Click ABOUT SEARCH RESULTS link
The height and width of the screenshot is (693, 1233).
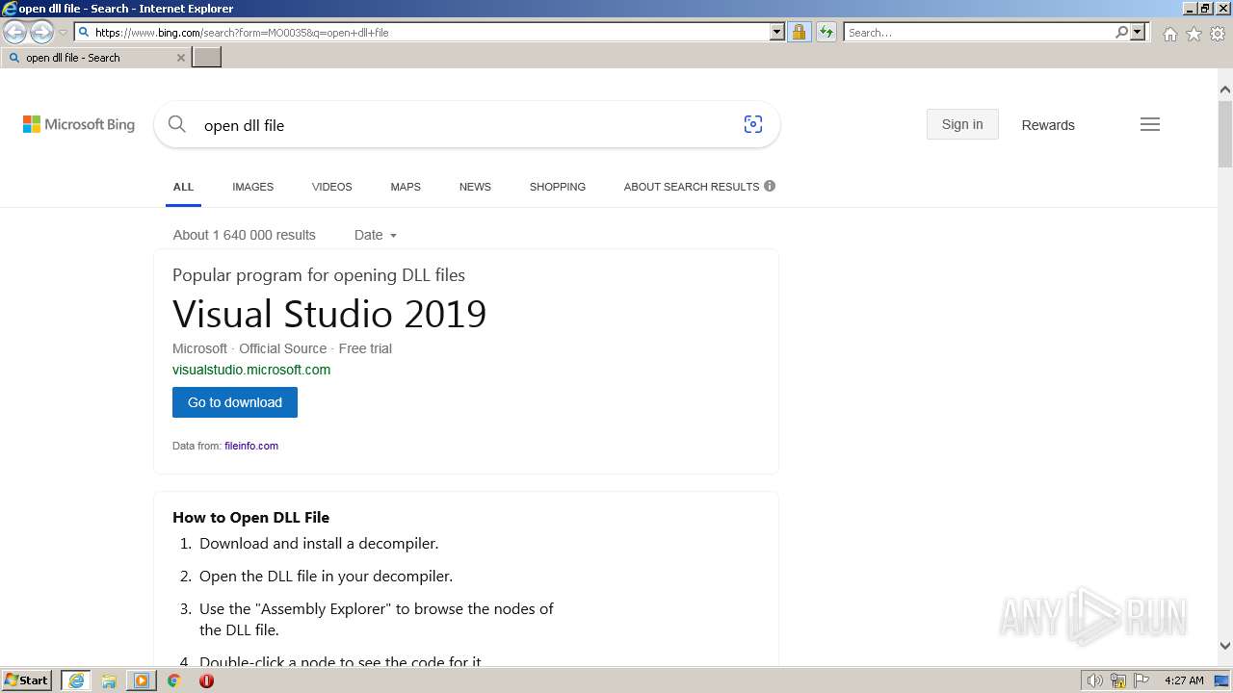click(x=692, y=187)
